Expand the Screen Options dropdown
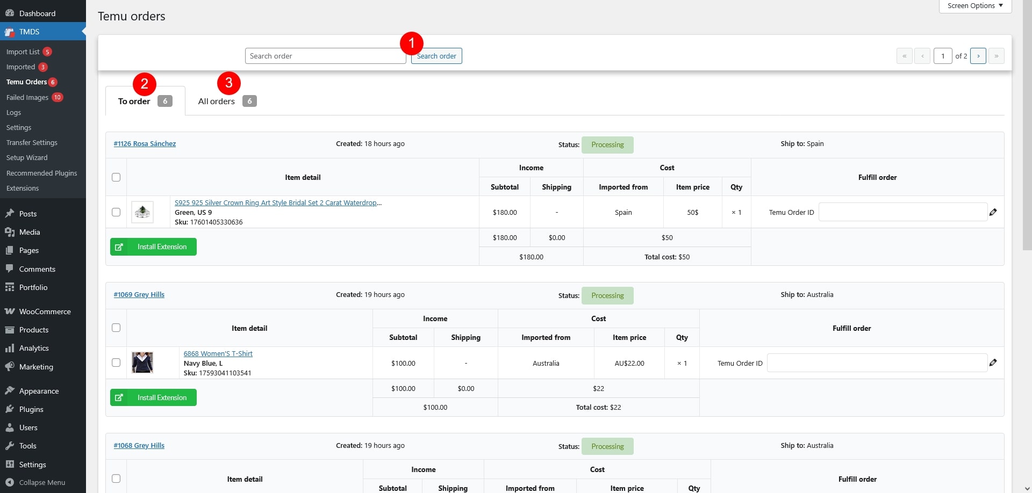This screenshot has width=1032, height=493. tap(975, 6)
